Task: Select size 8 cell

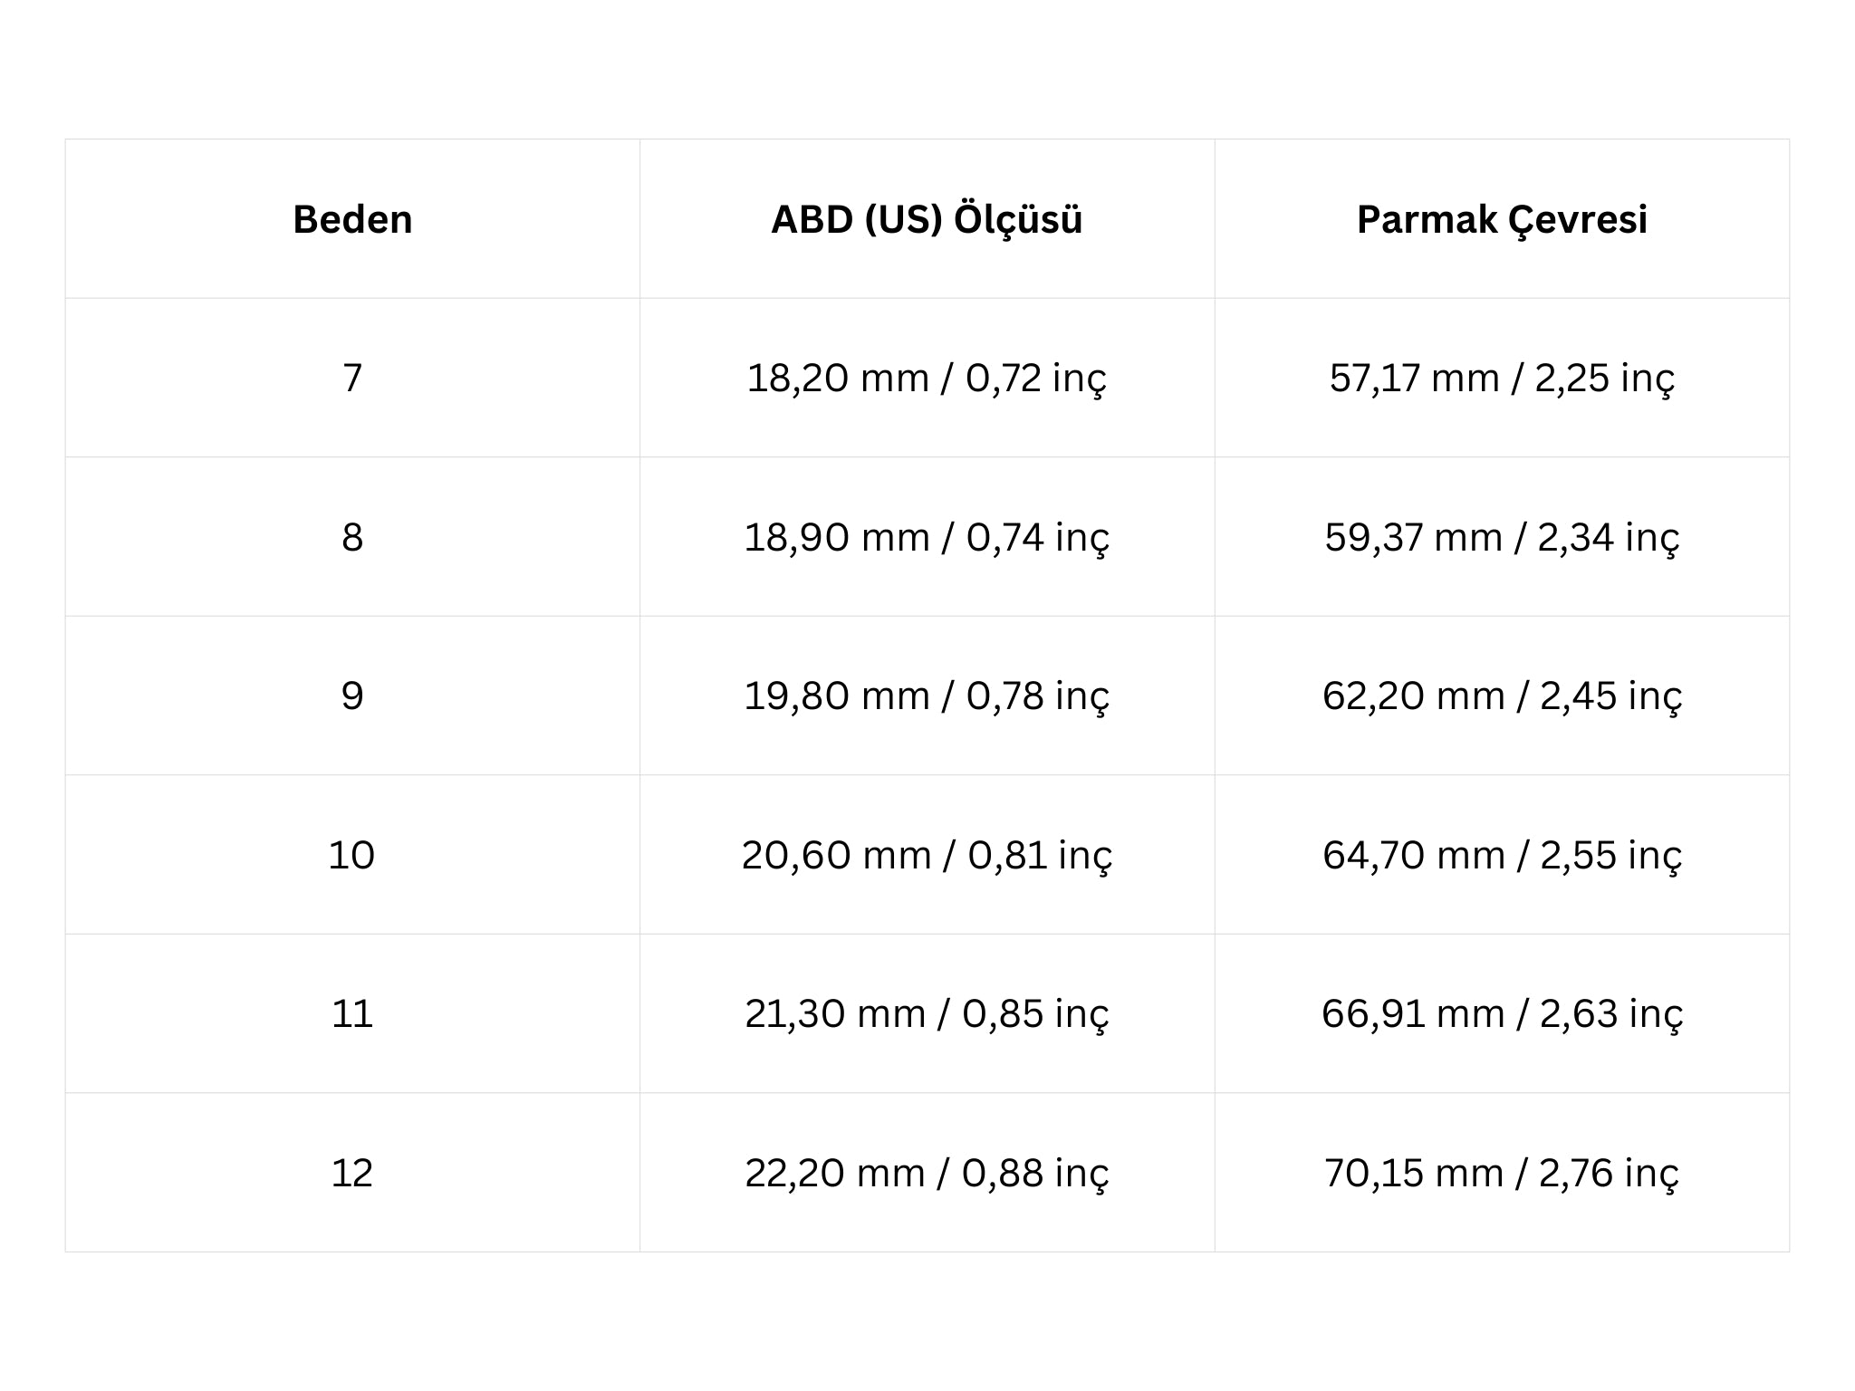Action: [x=352, y=538]
